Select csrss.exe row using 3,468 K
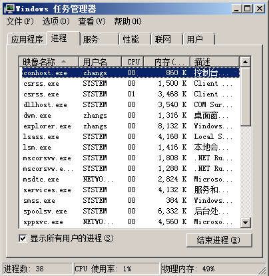The height and width of the screenshot is (276, 269). [131, 94]
